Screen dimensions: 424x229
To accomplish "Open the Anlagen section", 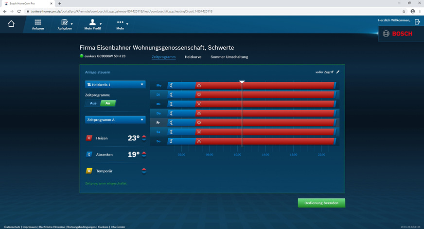I will 38,25.
